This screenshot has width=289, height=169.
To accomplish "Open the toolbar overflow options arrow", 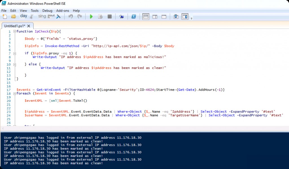I will point(192,18).
